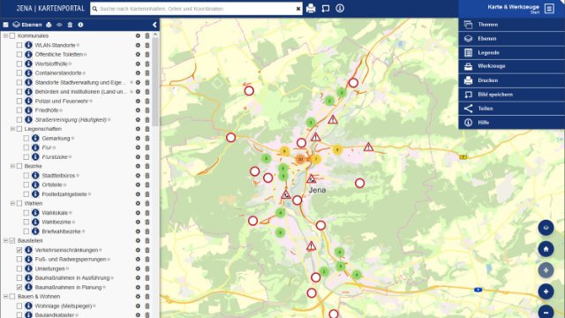Open the help info icon in the top bar
This screenshot has width=565, height=318.
(340, 8)
